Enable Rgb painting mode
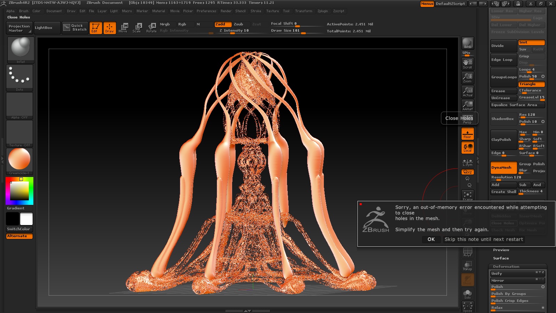 coord(186,24)
